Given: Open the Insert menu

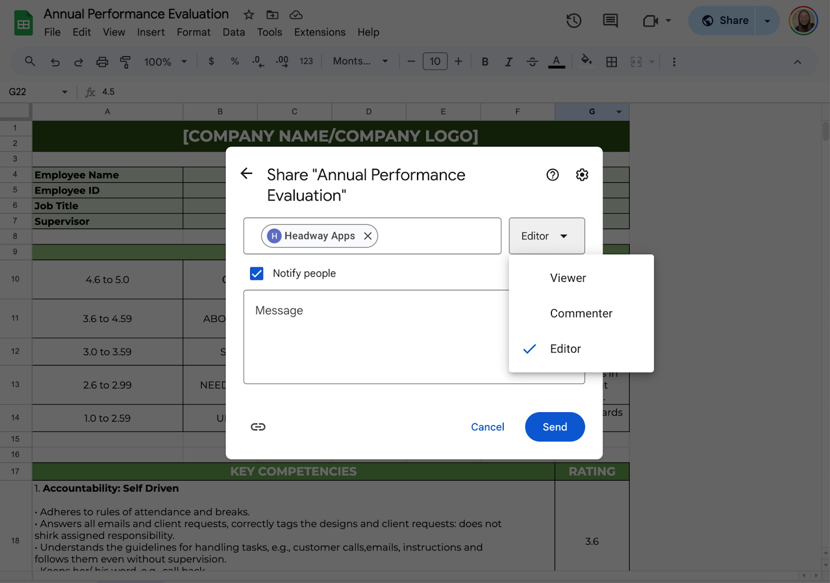Looking at the screenshot, I should (x=151, y=32).
